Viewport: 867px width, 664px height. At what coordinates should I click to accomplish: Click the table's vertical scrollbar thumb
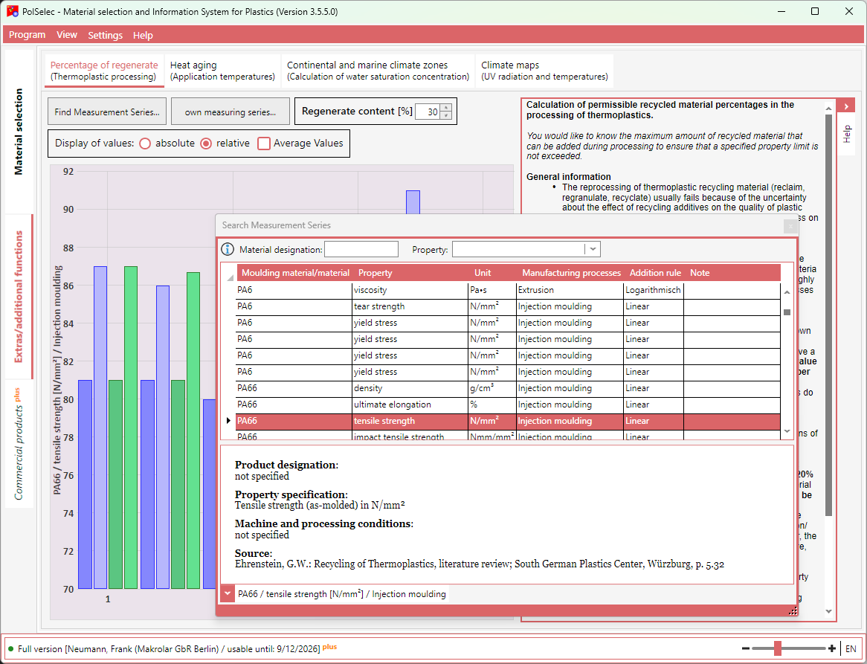(x=787, y=312)
